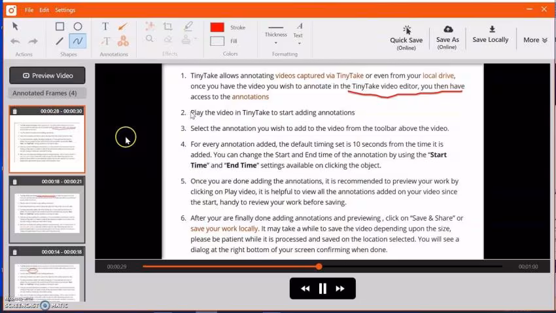The width and height of the screenshot is (556, 313).
Task: Click the TinyTake app logo
Action: pos(11,10)
